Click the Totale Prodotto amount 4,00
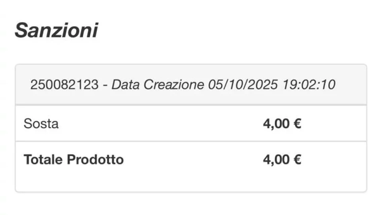Screen dimensions: 382x215 tap(276, 160)
